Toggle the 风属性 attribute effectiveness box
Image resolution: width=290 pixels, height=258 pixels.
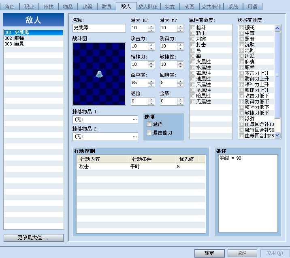point(193,85)
